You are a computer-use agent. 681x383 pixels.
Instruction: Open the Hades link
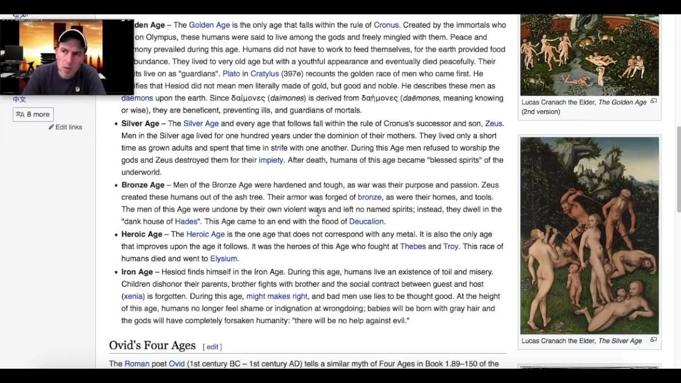coord(186,222)
